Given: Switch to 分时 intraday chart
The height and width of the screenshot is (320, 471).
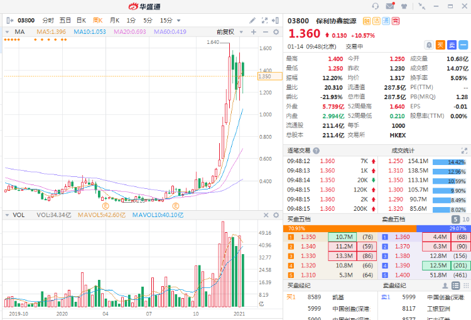Looking at the screenshot, I should coord(48,21).
